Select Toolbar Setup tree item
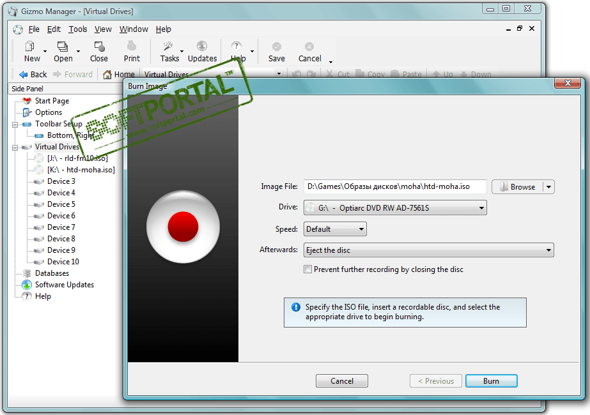Screen dimensions: 590x415 point(58,124)
